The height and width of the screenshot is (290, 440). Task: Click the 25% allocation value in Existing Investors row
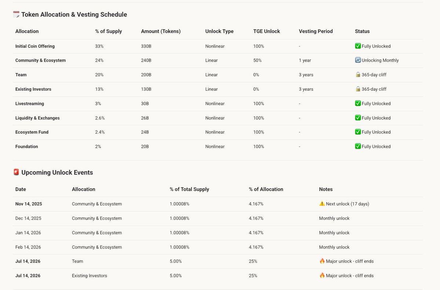pos(253,276)
